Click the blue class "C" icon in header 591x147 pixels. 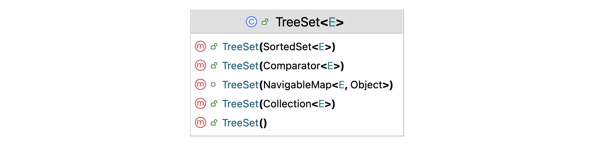point(251,22)
